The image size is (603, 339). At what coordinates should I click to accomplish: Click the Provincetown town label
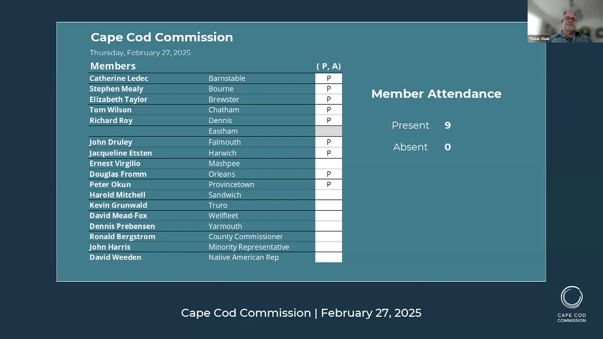(231, 185)
